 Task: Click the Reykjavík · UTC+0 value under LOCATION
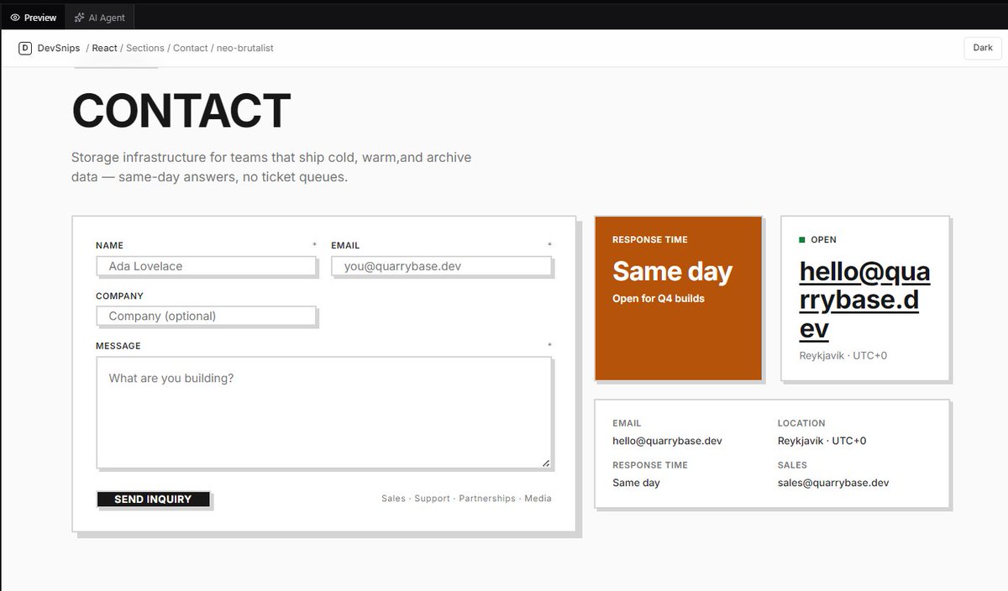click(822, 441)
